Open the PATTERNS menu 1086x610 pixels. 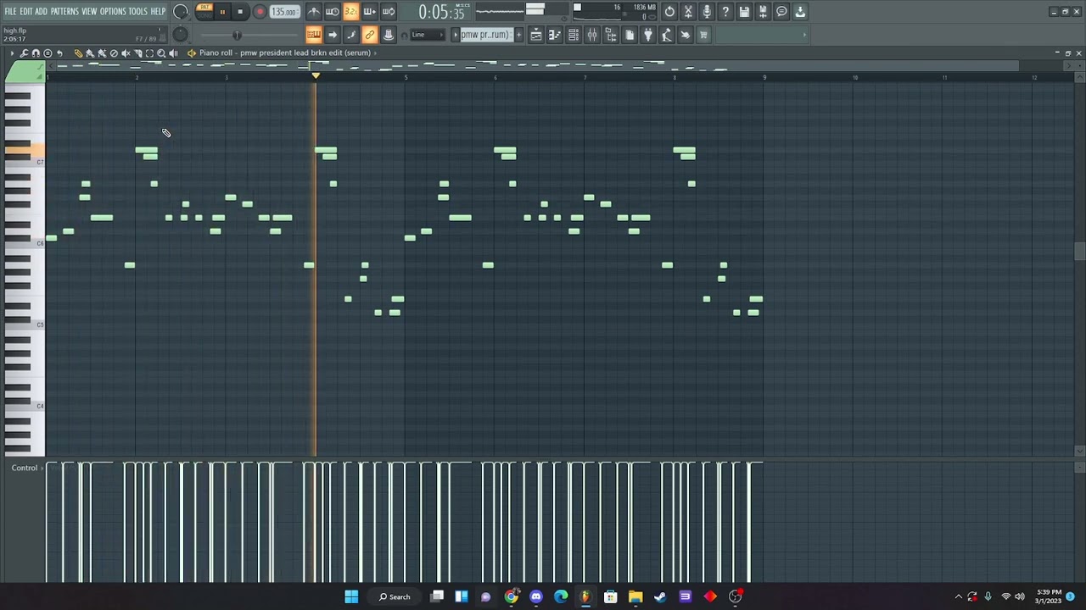click(64, 12)
